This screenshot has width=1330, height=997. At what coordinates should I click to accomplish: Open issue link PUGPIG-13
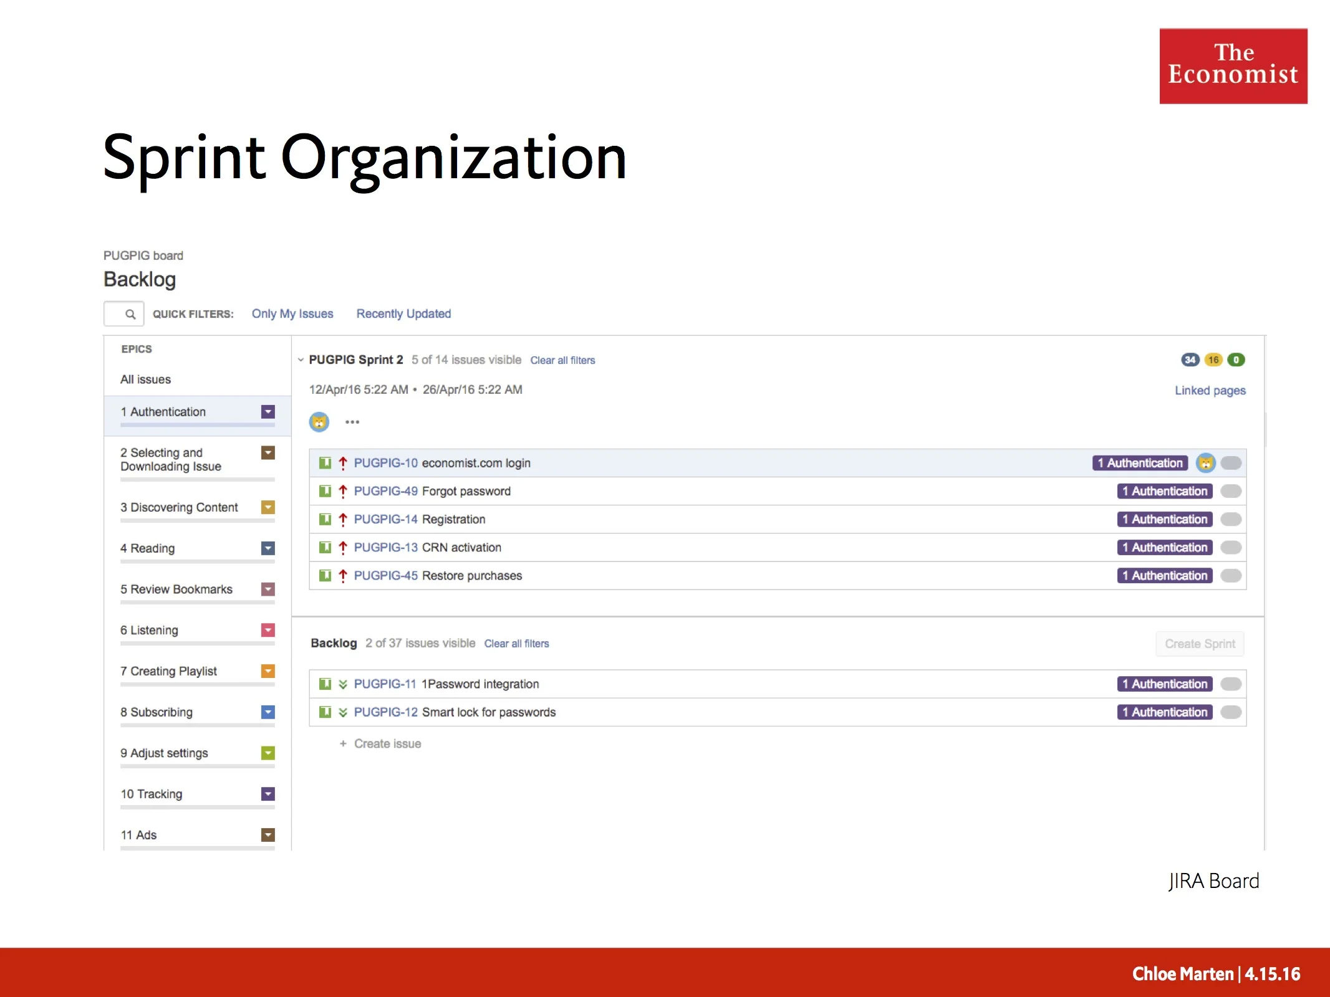point(385,547)
